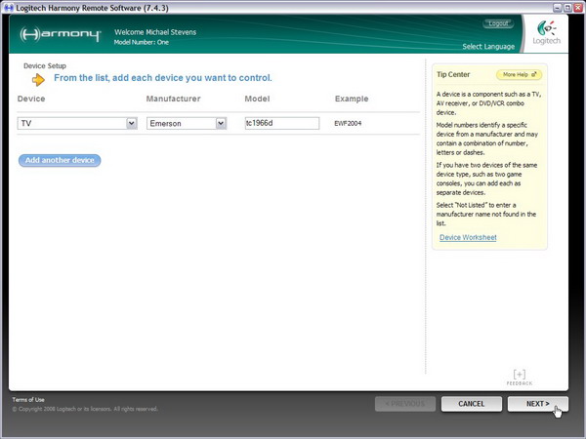Viewport: 586px width, 439px height.
Task: Click the Logitech logo
Action: 546,33
